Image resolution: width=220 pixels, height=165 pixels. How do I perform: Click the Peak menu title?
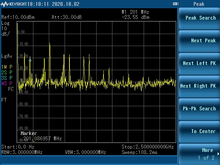(x=199, y=4)
